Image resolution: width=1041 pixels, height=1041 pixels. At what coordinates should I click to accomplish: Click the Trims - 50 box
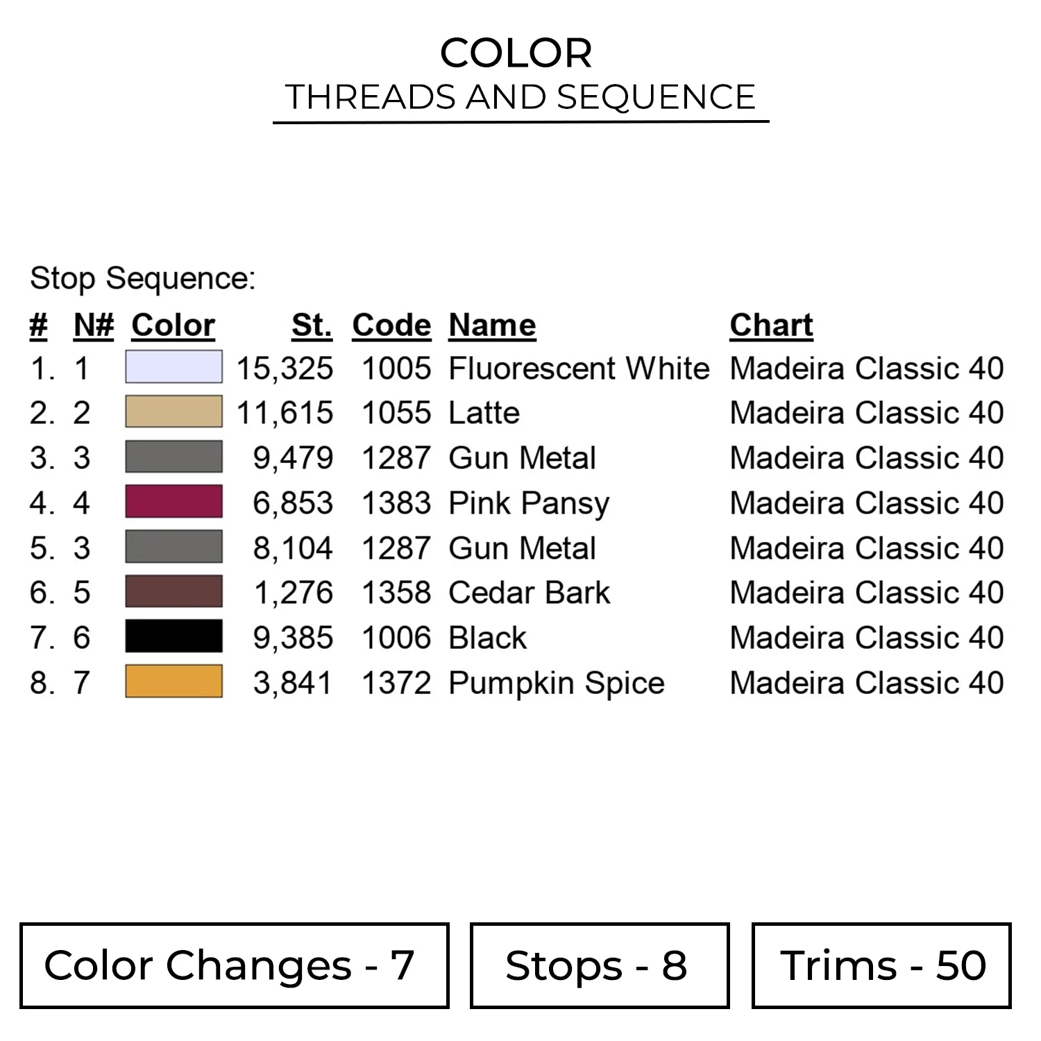point(881,965)
